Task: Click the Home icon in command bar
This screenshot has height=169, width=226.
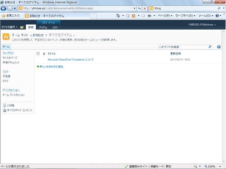Action: click(x=118, y=16)
